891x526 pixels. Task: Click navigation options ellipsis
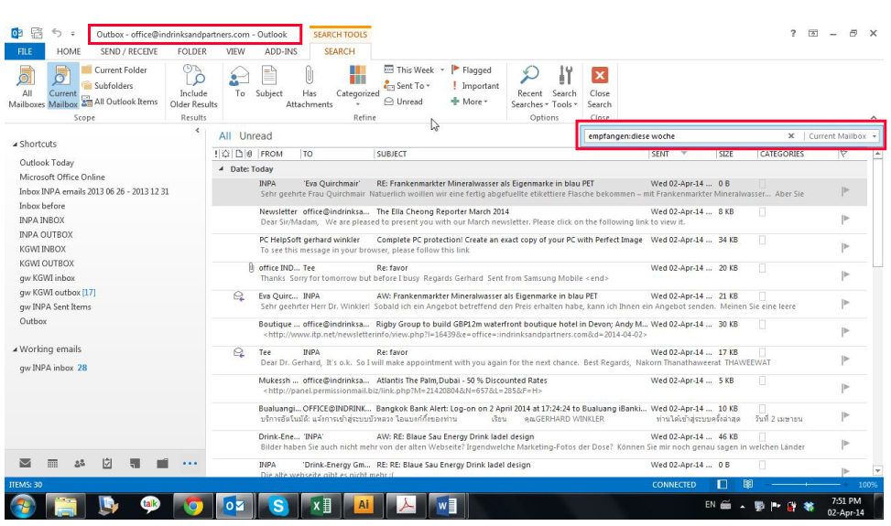[x=190, y=463]
